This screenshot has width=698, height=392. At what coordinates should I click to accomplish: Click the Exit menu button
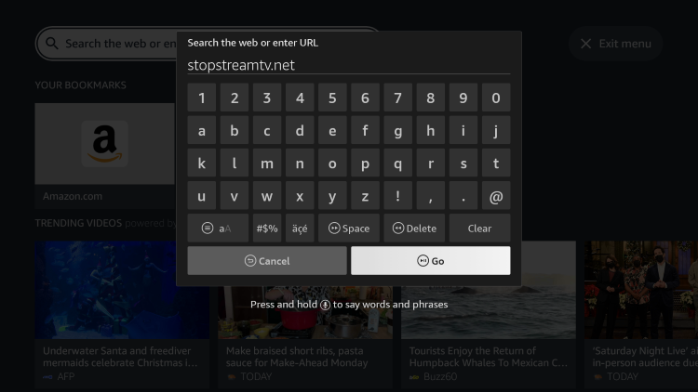pyautogui.click(x=616, y=44)
